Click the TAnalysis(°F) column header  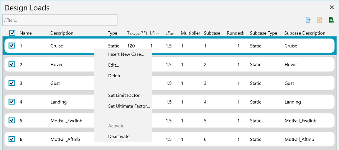point(137,33)
